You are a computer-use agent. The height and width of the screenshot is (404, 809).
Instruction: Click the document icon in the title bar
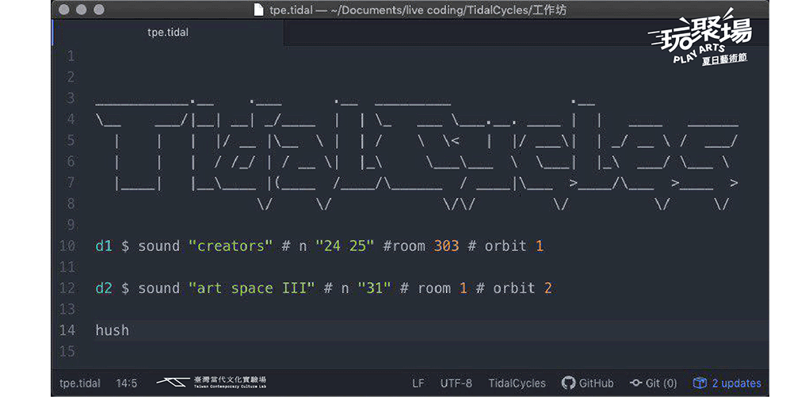click(258, 10)
